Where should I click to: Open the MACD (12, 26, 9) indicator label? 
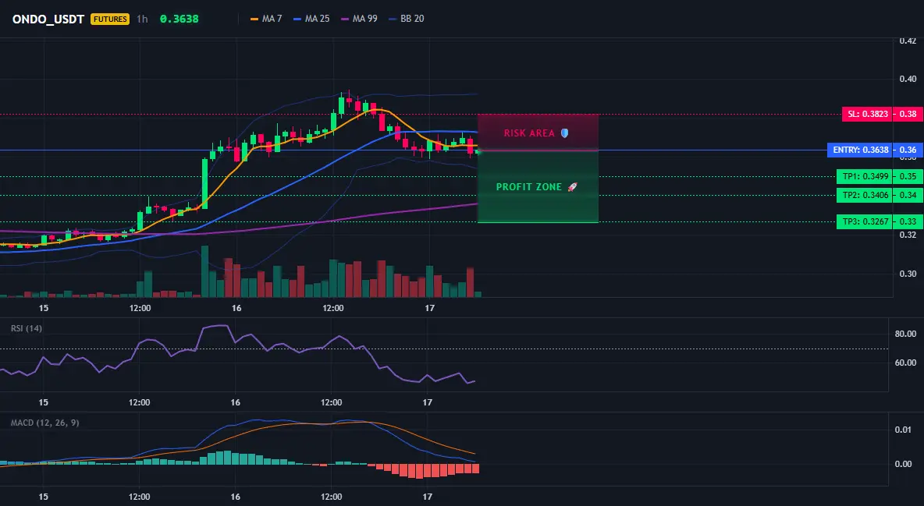44,423
